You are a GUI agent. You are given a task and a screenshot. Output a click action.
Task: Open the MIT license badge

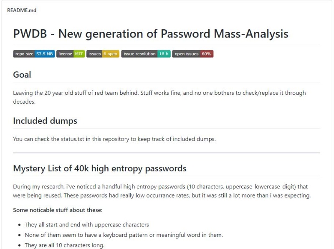[71, 54]
